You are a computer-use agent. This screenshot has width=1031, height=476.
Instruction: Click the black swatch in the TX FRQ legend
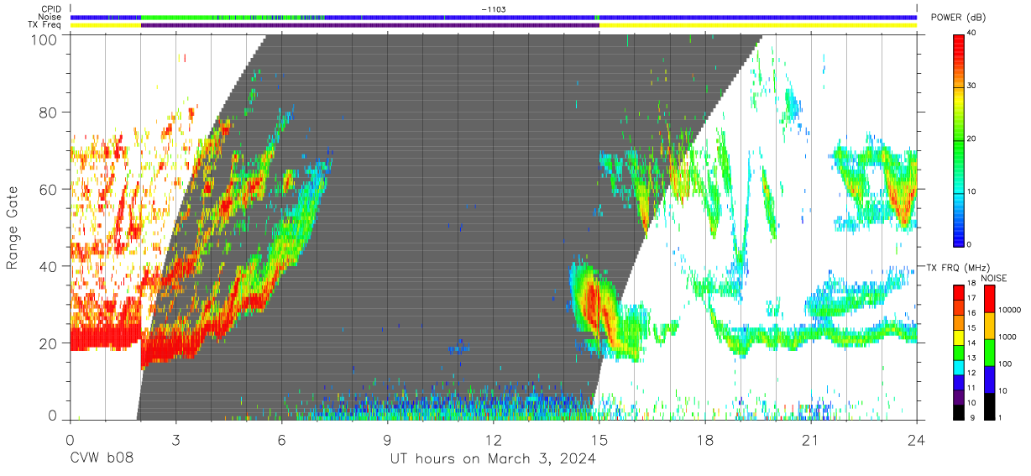point(959,411)
